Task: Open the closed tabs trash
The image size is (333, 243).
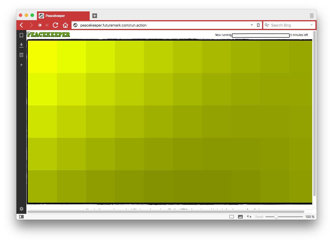Action: coord(312,16)
